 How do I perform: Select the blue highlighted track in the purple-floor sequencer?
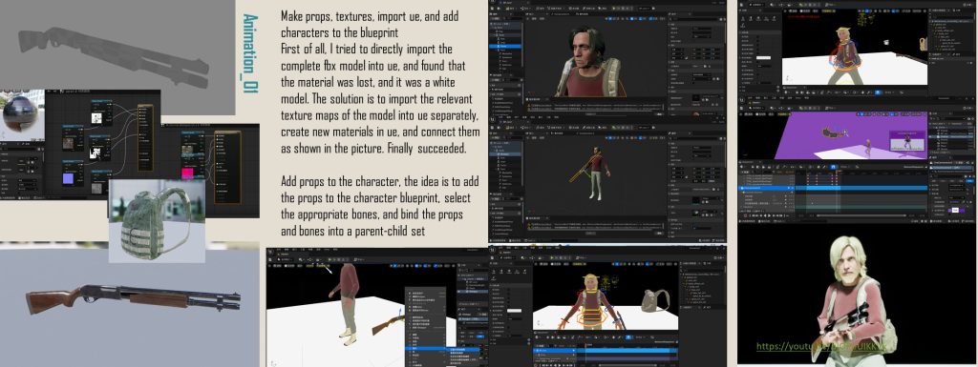click(x=832, y=188)
